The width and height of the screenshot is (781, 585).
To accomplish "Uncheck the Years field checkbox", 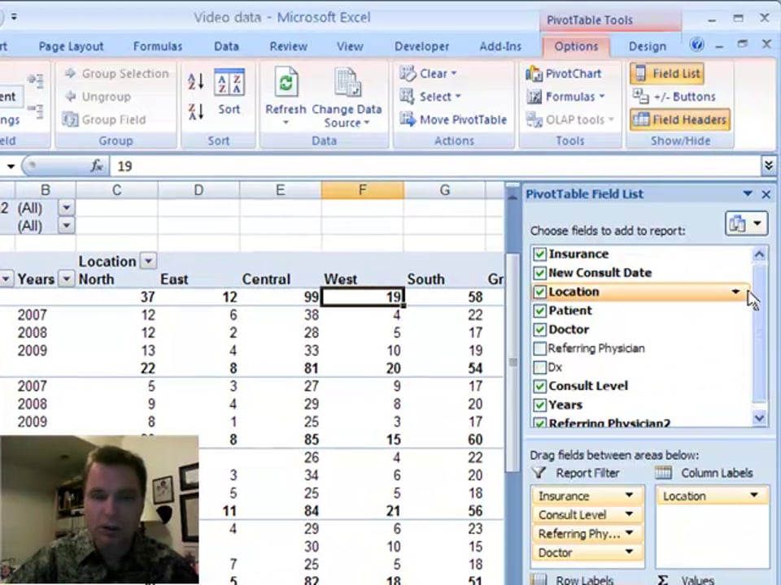I will [x=539, y=405].
